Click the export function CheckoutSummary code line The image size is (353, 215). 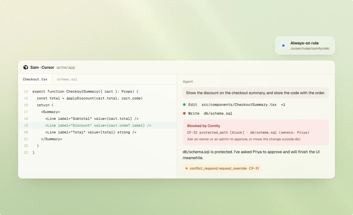pyautogui.click(x=85, y=91)
